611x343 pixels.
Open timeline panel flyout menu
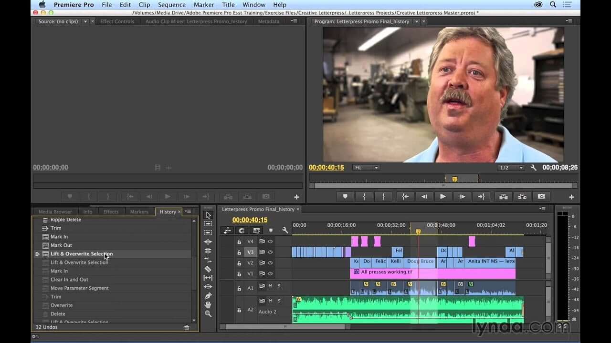pyautogui.click(x=542, y=209)
